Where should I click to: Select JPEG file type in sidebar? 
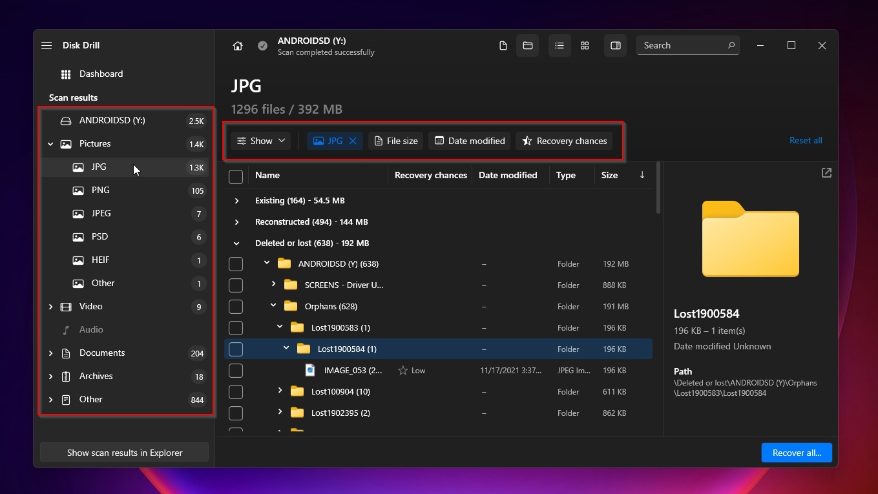[x=125, y=214]
